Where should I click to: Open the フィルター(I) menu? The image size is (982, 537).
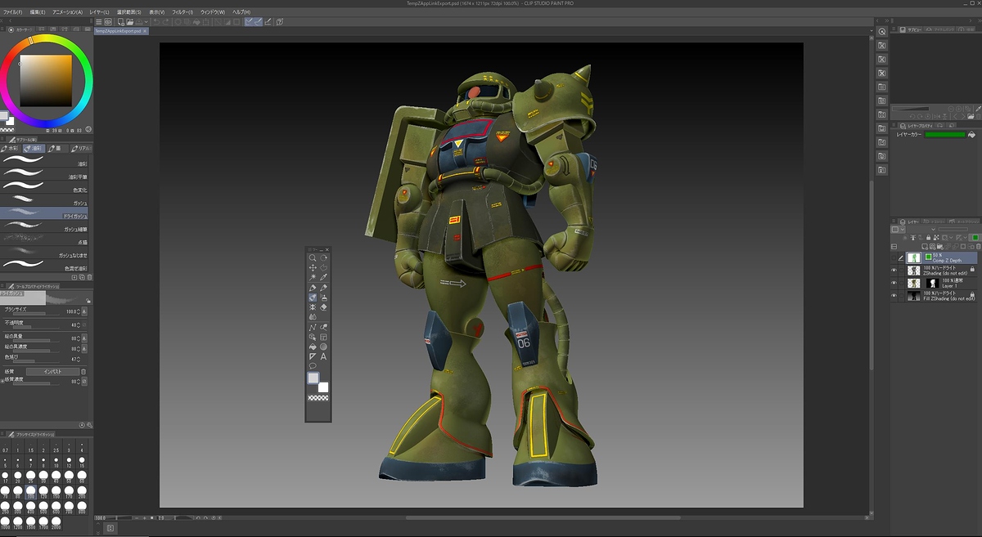[x=182, y=12]
